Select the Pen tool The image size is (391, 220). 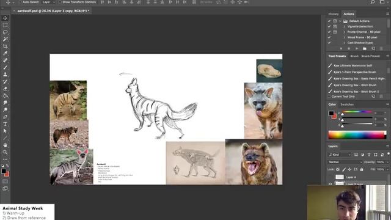[5, 117]
